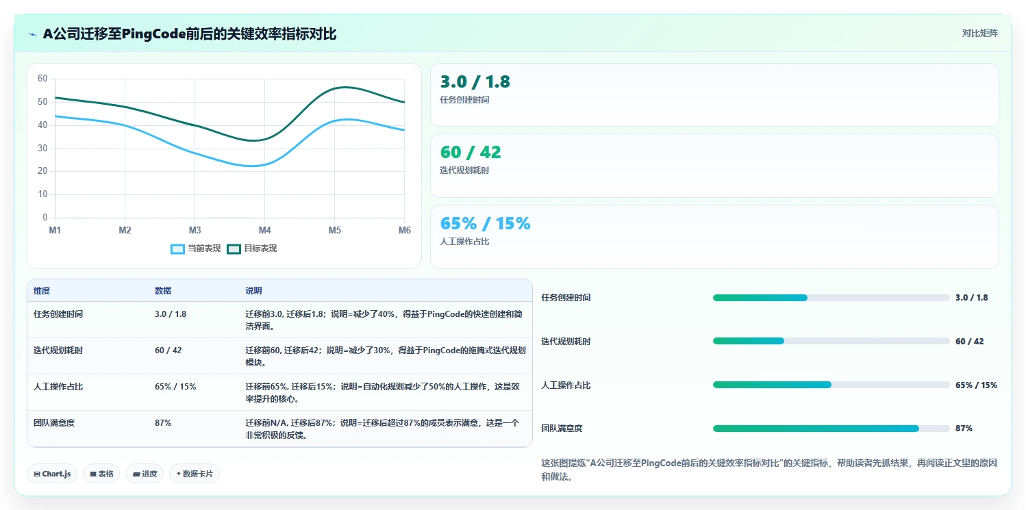Click the table description starting "迁移前60, 迁移后42"
Viewport: 1026px width, 510px height.
tap(385, 356)
